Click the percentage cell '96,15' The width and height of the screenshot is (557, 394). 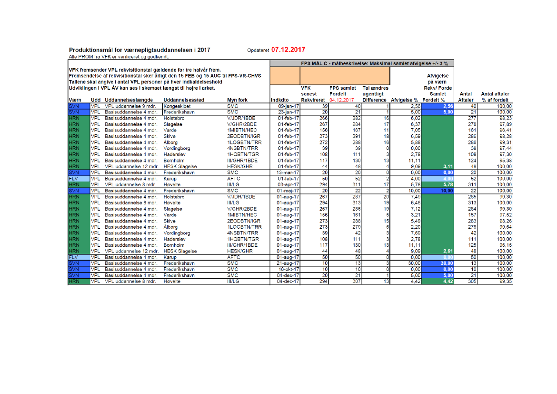pyautogui.click(x=506, y=245)
